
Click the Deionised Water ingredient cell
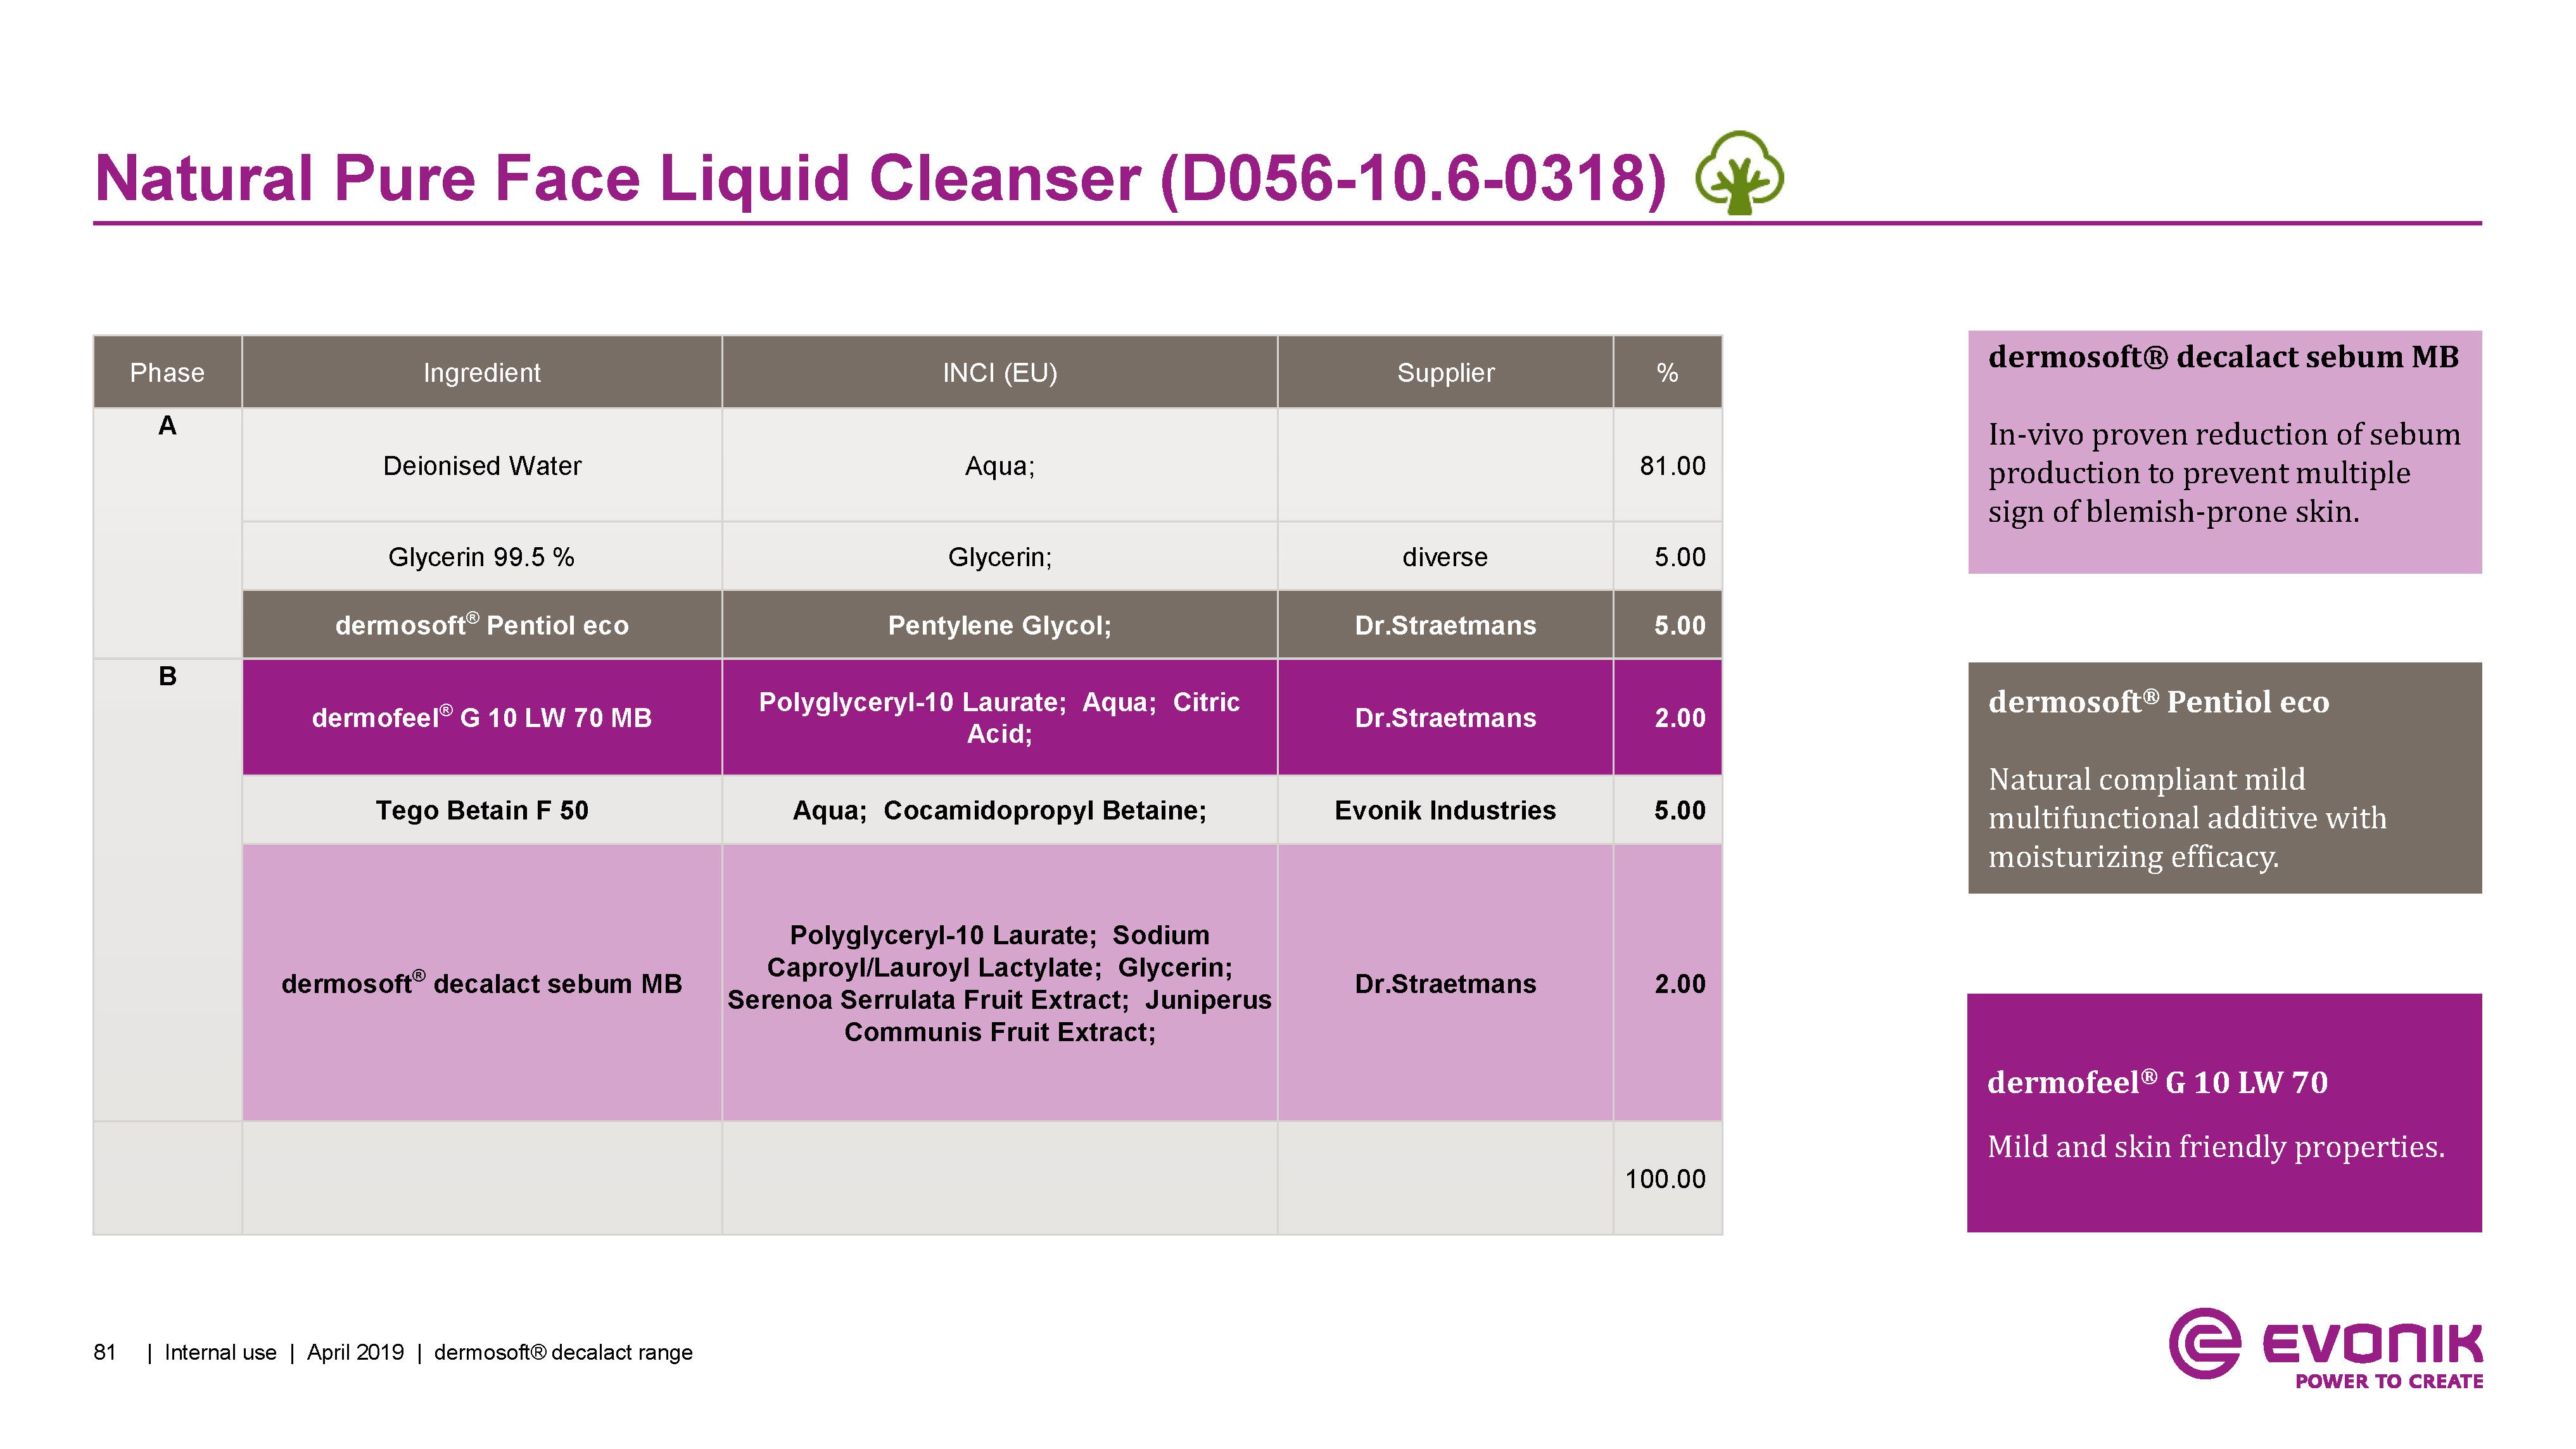[x=481, y=465]
